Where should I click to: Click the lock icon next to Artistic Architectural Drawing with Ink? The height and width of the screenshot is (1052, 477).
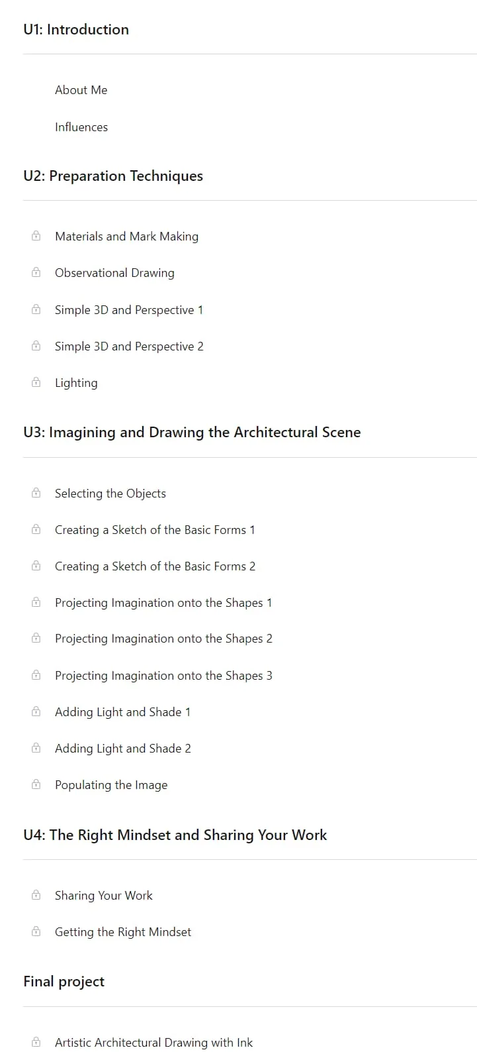tap(36, 1042)
